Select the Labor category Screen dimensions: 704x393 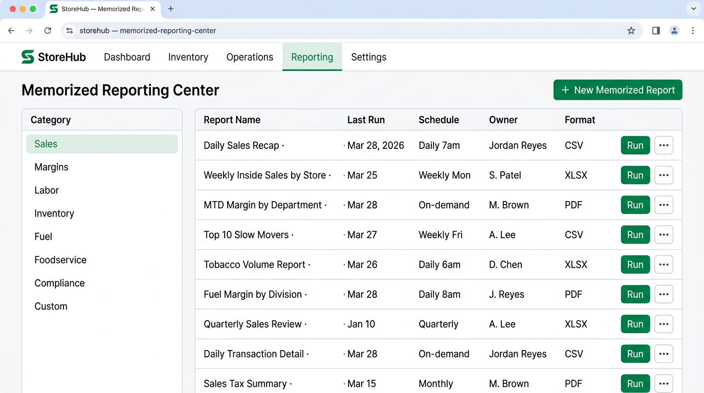tap(102, 190)
